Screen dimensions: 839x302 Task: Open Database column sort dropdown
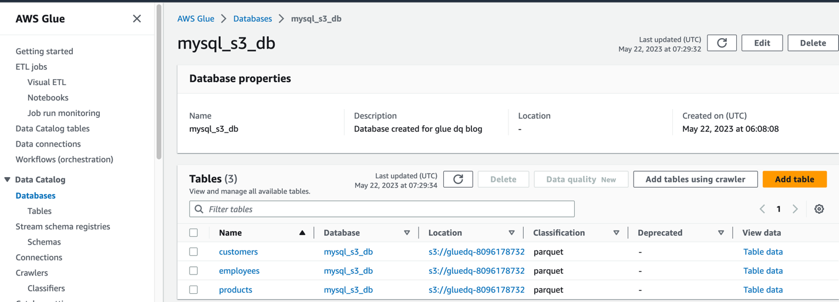407,233
